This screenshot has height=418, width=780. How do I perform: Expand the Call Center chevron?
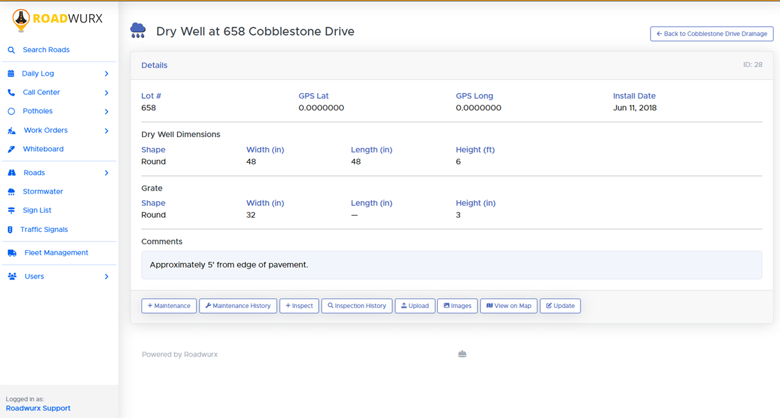(x=106, y=93)
